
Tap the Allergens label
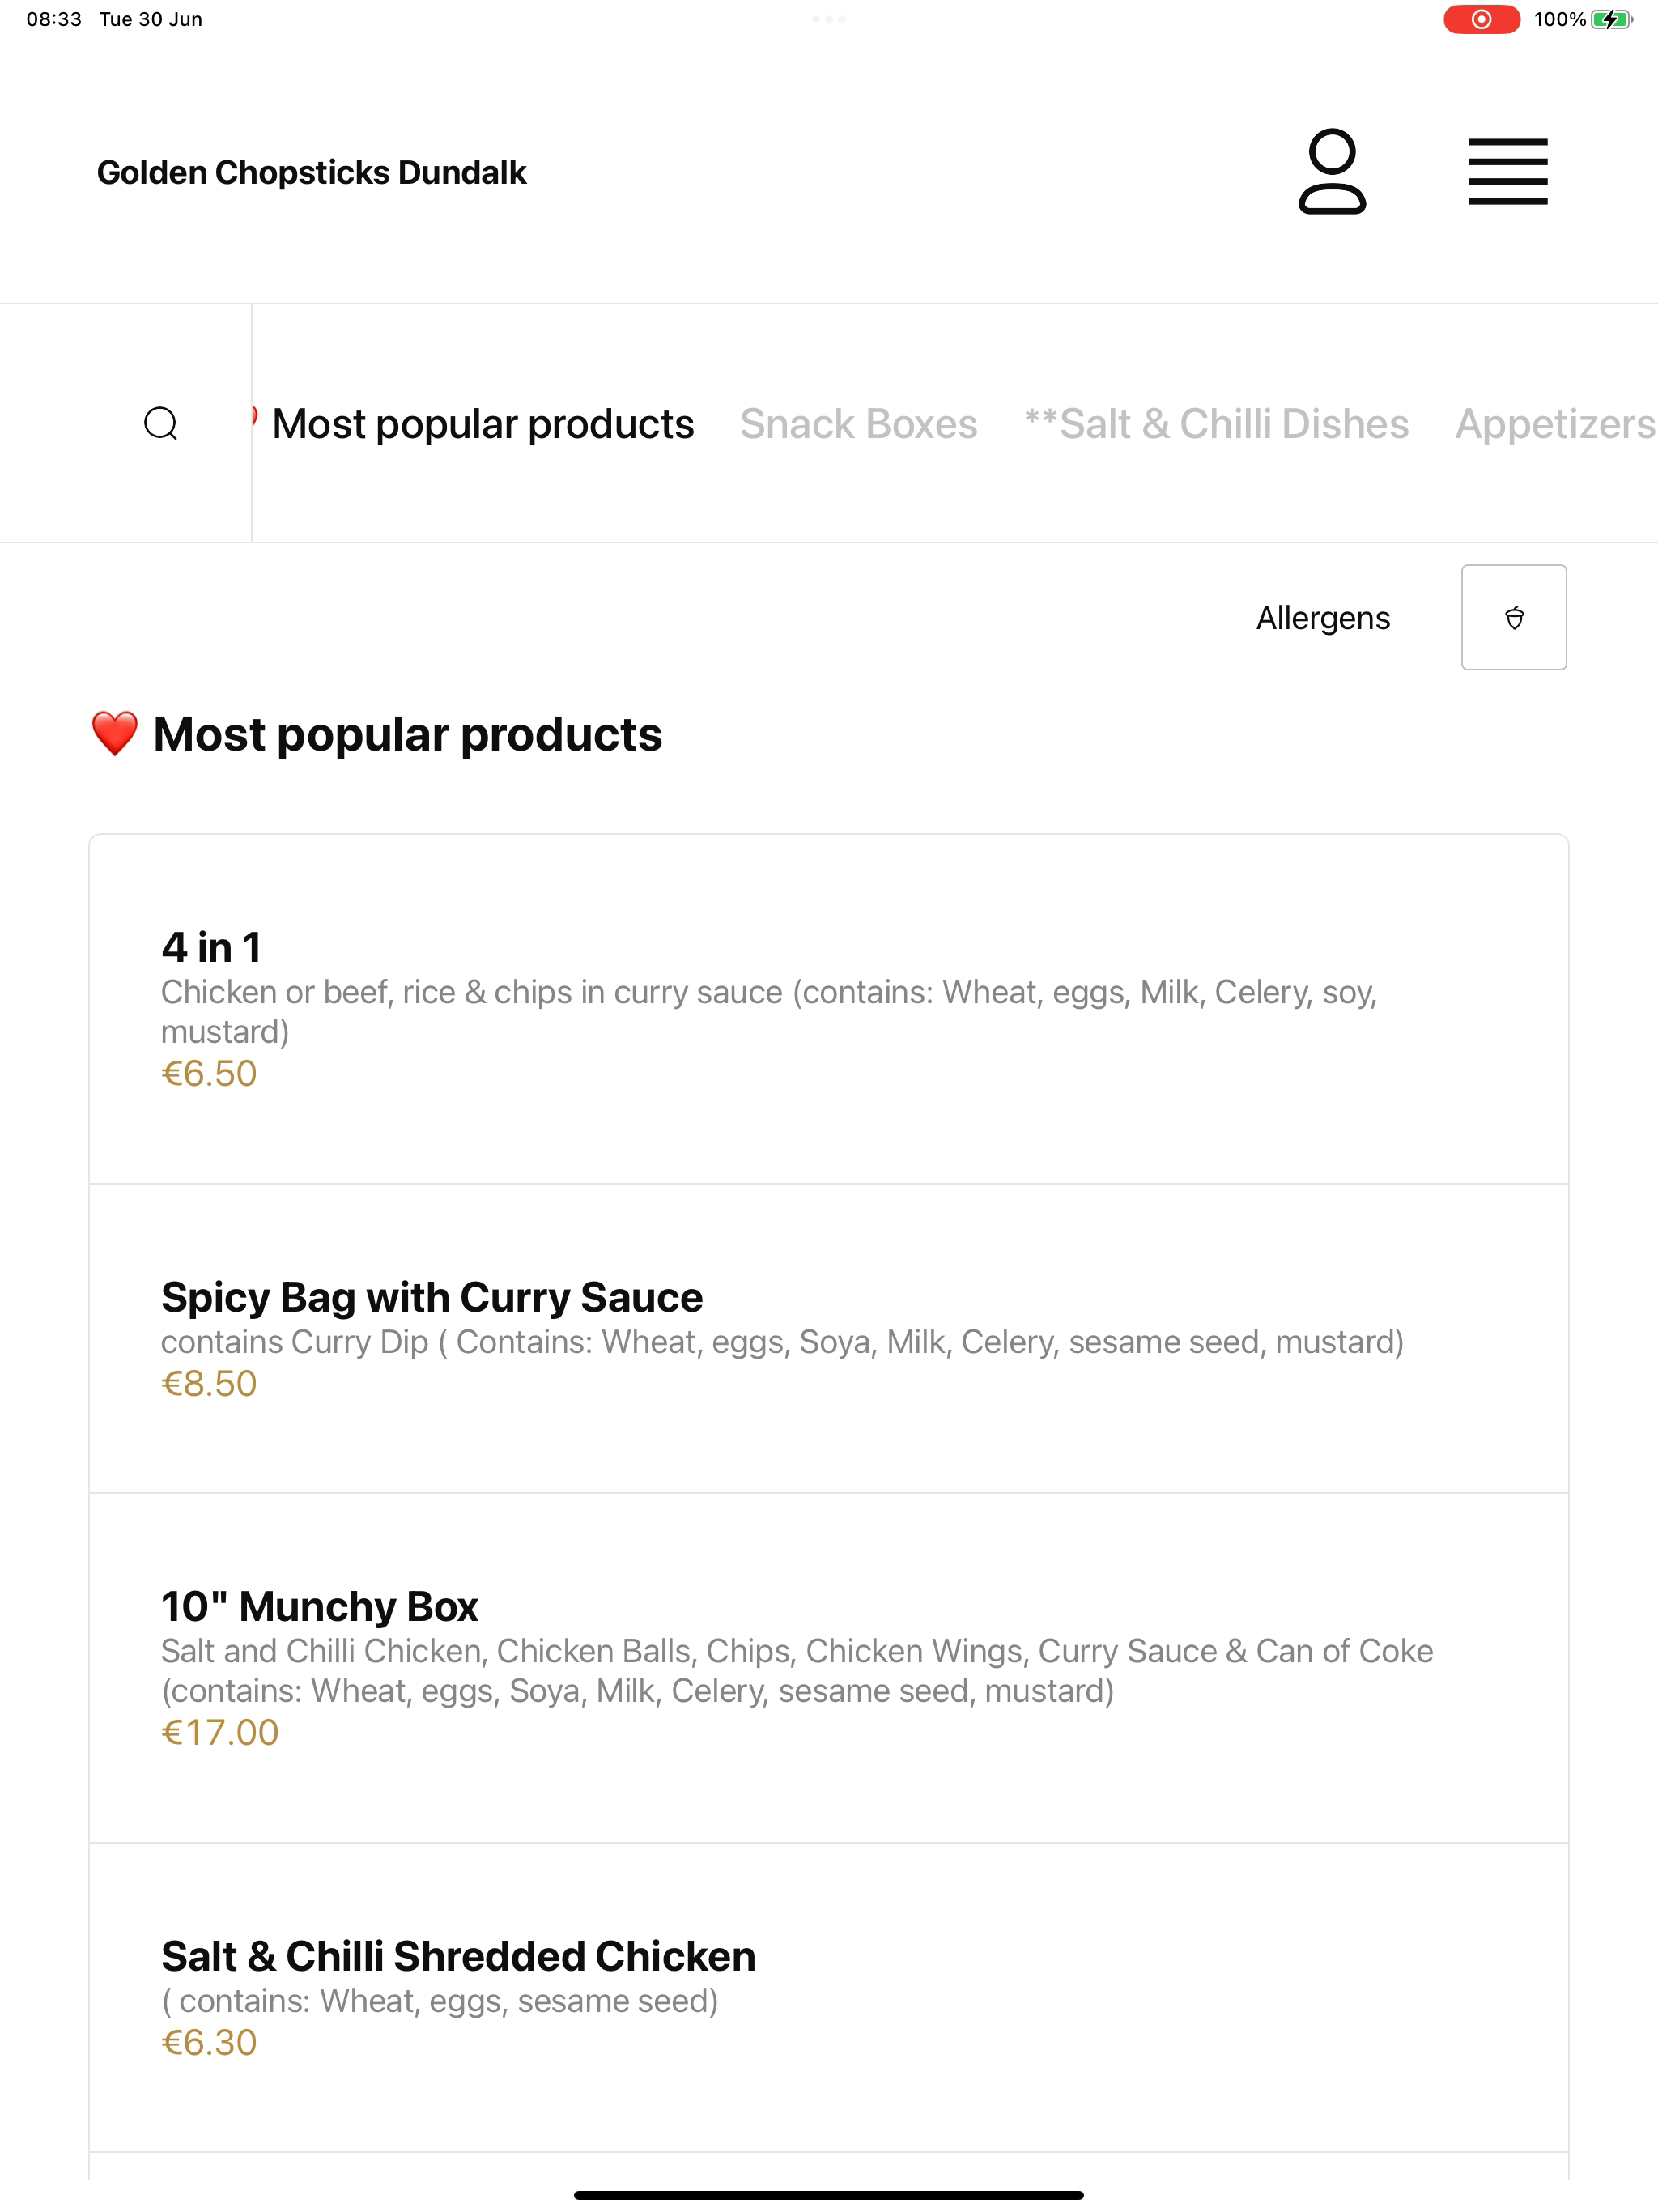click(x=1322, y=618)
